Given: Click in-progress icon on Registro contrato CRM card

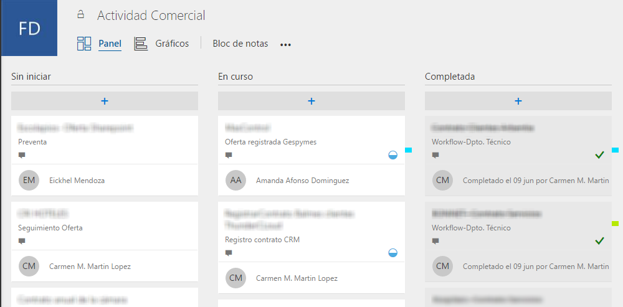Looking at the screenshot, I should [392, 253].
